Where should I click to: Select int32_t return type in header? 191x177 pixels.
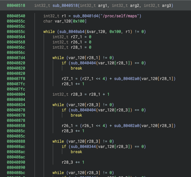pos(42,6)
